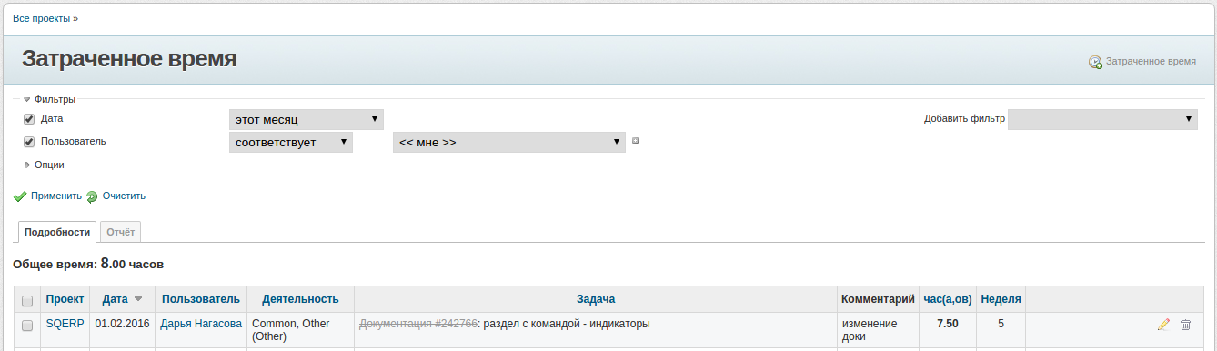Image resolution: width=1217 pixels, height=351 pixels.
Task: Open the Добавить фильтр dropdown
Action: 1102,119
